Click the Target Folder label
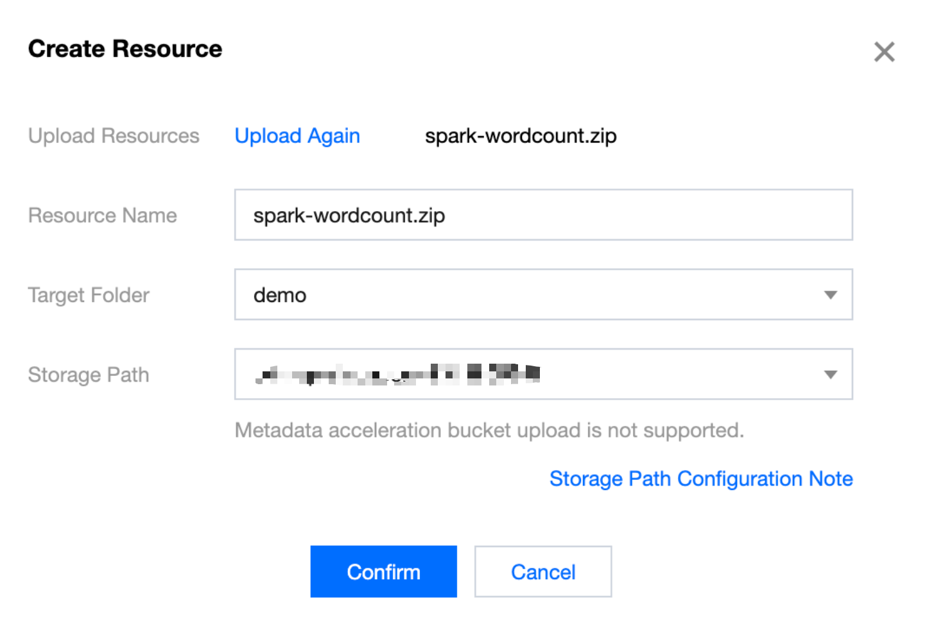This screenshot has height=626, width=927. tap(89, 295)
